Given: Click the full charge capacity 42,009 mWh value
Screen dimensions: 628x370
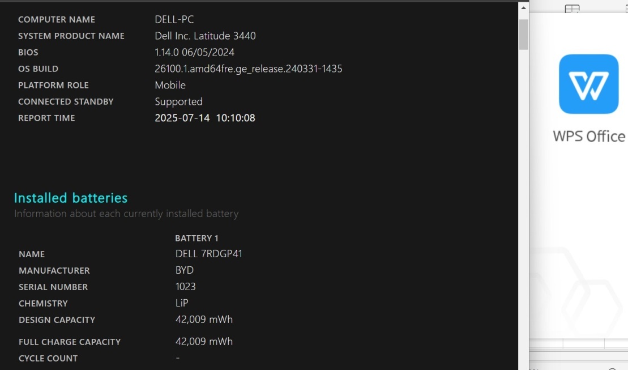Looking at the screenshot, I should [204, 342].
